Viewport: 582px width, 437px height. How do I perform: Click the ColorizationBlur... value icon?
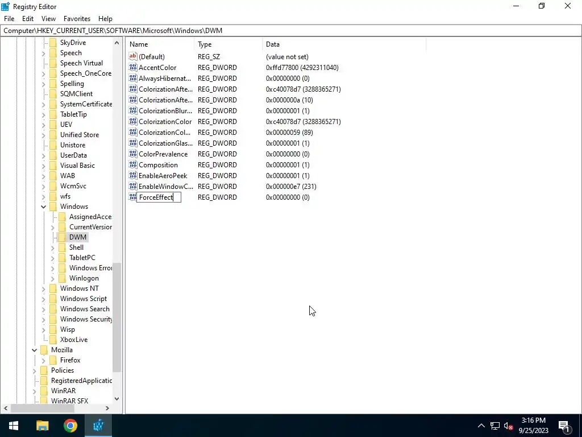click(x=133, y=110)
